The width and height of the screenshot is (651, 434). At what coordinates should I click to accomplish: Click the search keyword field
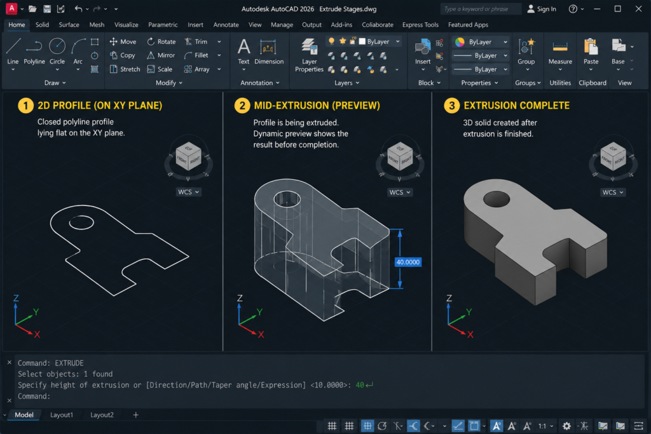(481, 9)
